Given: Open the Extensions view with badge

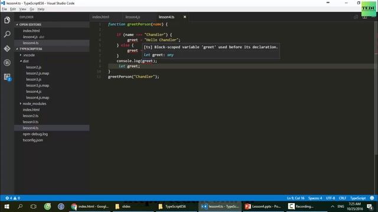Looking at the screenshot, I should [7, 77].
